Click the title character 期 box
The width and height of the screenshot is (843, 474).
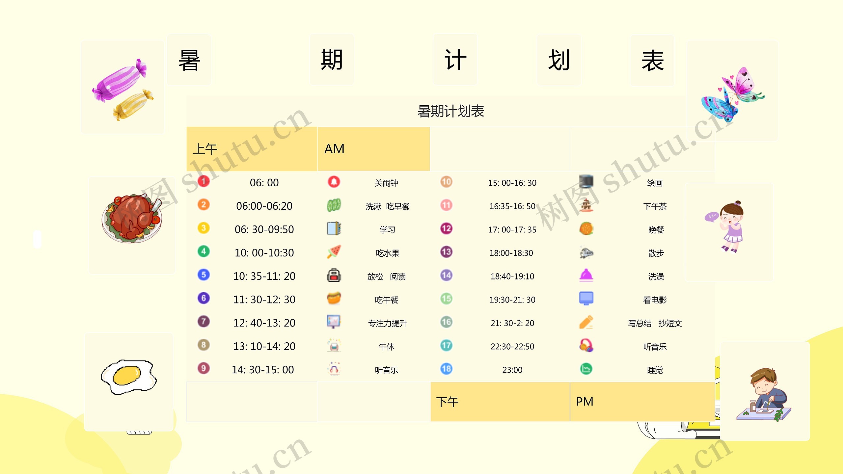(x=332, y=60)
